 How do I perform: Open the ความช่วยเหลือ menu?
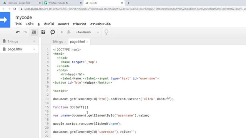pos(100,24)
